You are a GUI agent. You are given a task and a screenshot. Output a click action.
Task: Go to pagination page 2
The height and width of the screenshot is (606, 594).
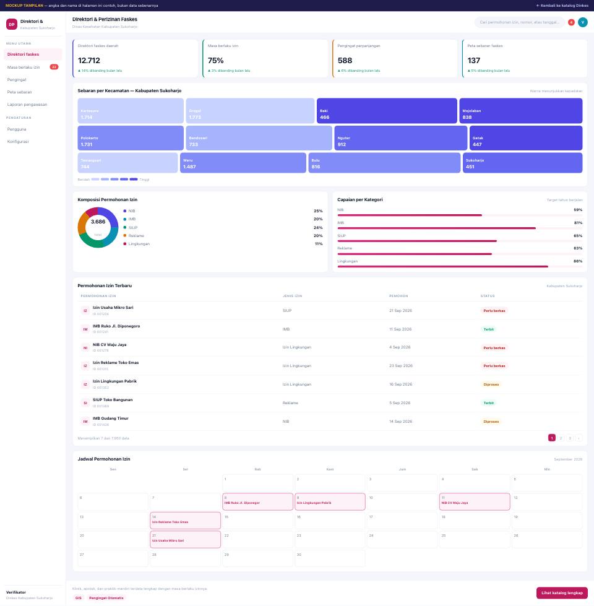pyautogui.click(x=561, y=438)
